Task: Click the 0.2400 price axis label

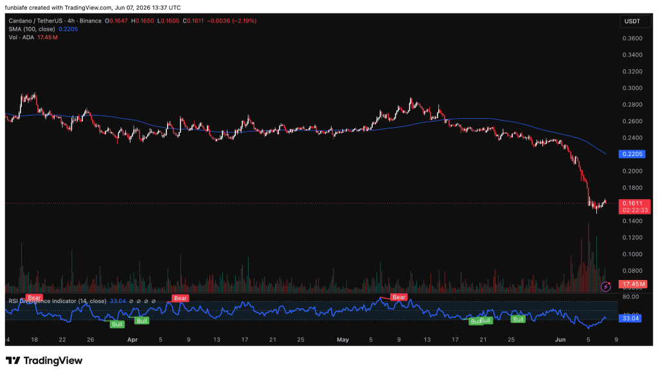Action: pos(632,137)
